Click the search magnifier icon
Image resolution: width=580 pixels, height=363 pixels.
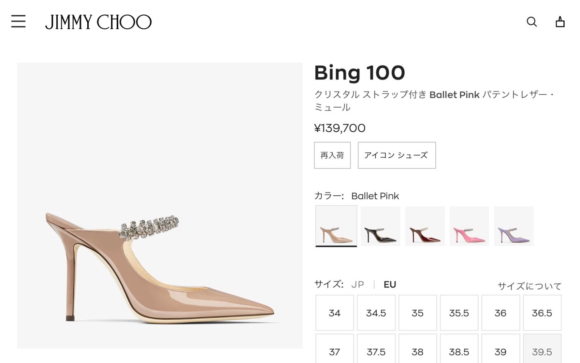point(531,22)
